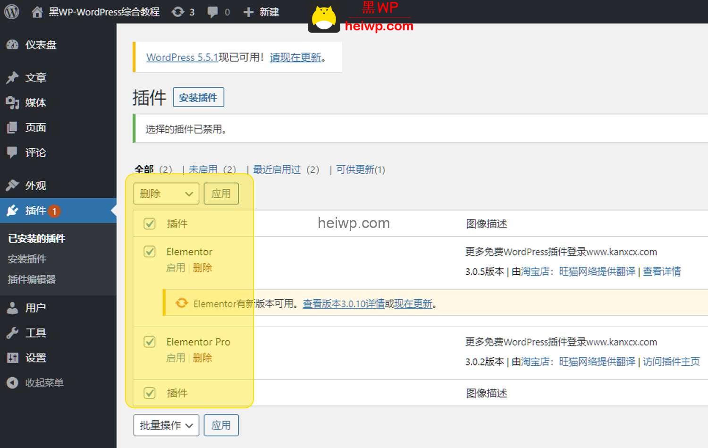Click the 安装插件 button beside page title
Screen dimensions: 708x448
pyautogui.click(x=198, y=97)
